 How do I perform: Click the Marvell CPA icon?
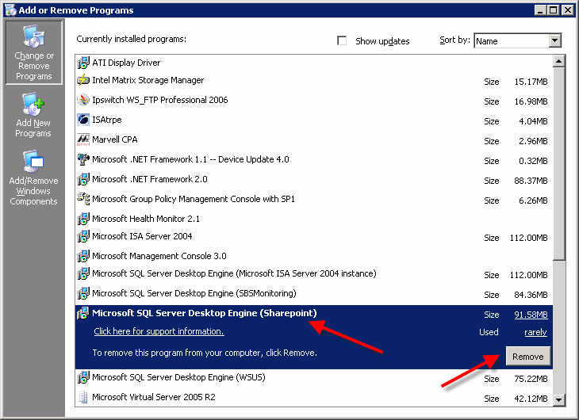(x=83, y=139)
